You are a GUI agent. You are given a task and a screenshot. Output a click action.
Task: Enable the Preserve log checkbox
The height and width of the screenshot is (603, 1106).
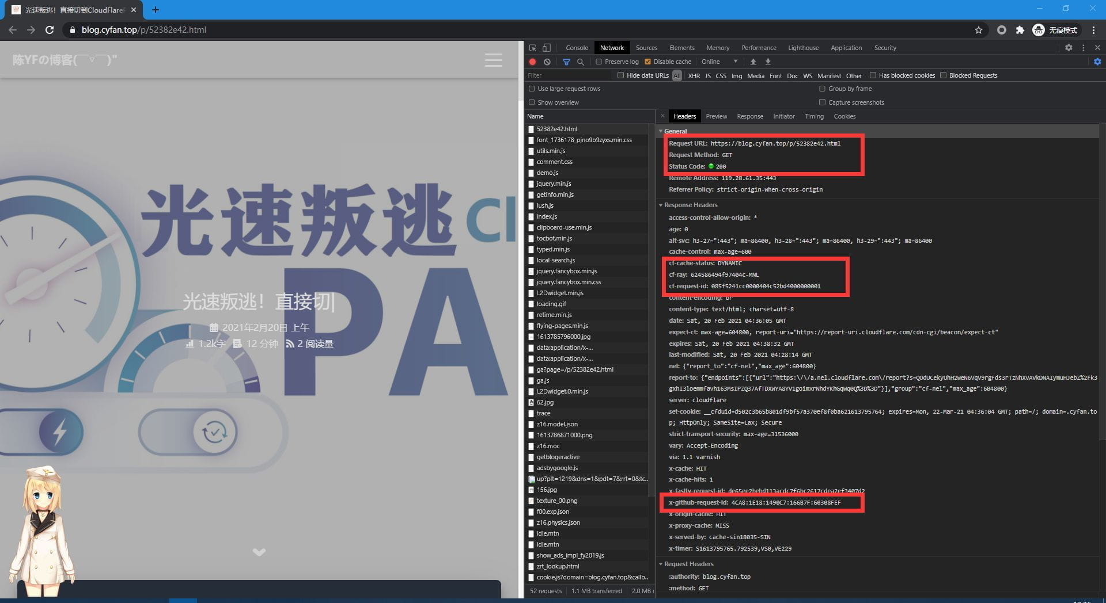pyautogui.click(x=599, y=62)
